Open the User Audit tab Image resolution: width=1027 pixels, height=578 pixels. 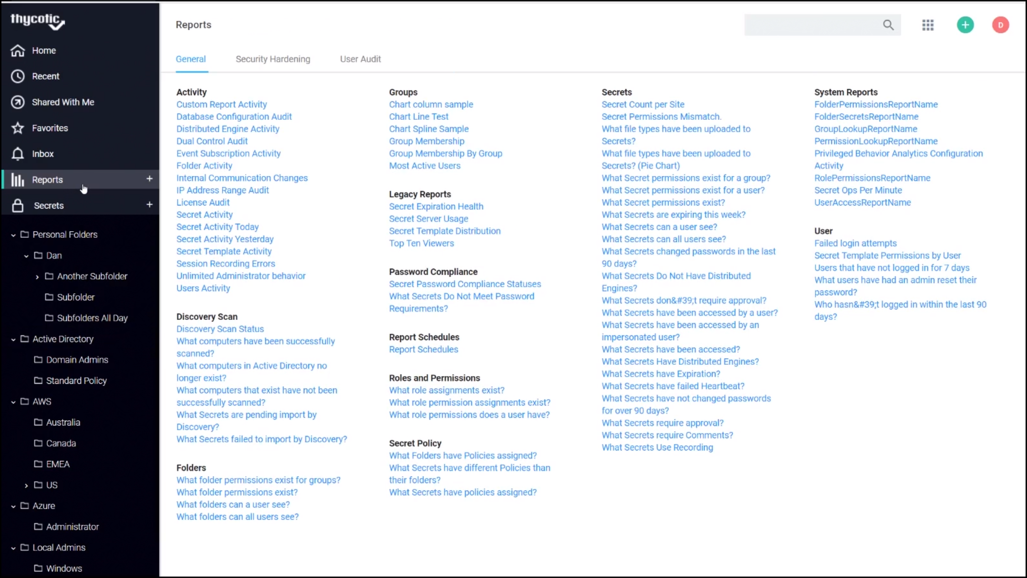coord(360,59)
